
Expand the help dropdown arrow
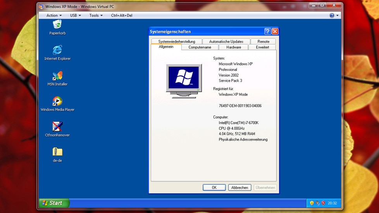338,15
